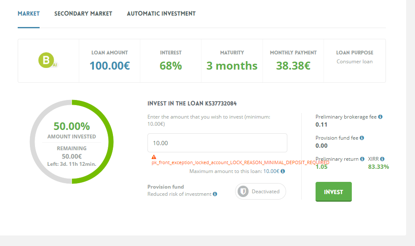Click the locked account error message text

(240, 162)
